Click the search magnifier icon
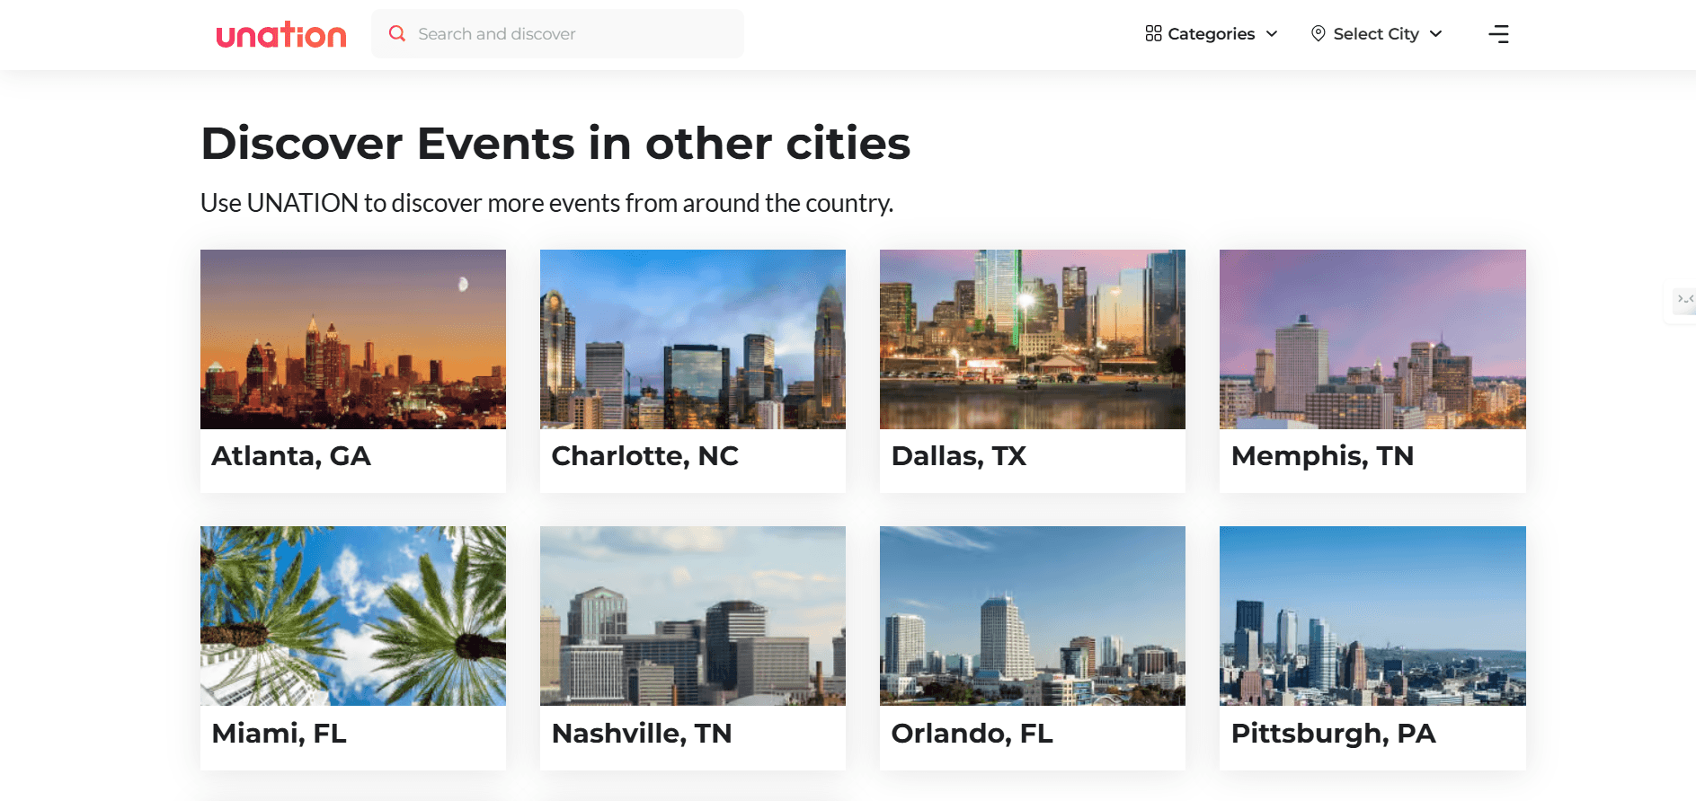This screenshot has width=1696, height=801. tap(396, 34)
